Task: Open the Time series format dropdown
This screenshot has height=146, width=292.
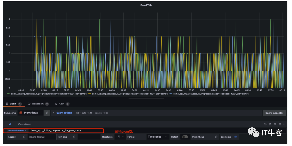Action: point(158,137)
